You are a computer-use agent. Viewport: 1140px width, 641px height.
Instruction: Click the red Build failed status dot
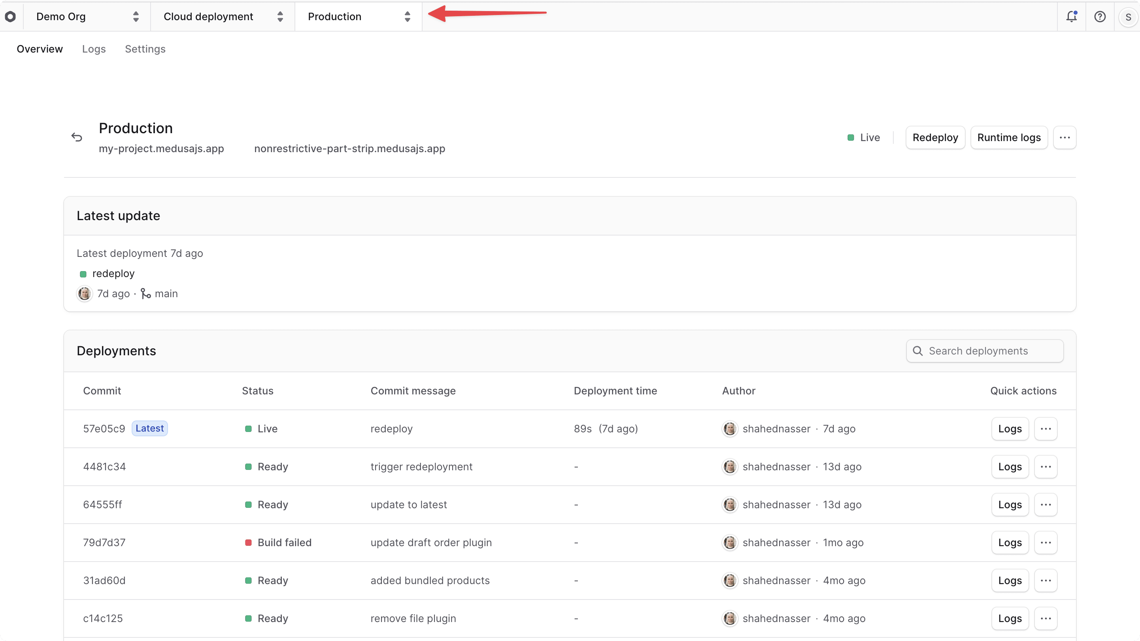pos(248,543)
